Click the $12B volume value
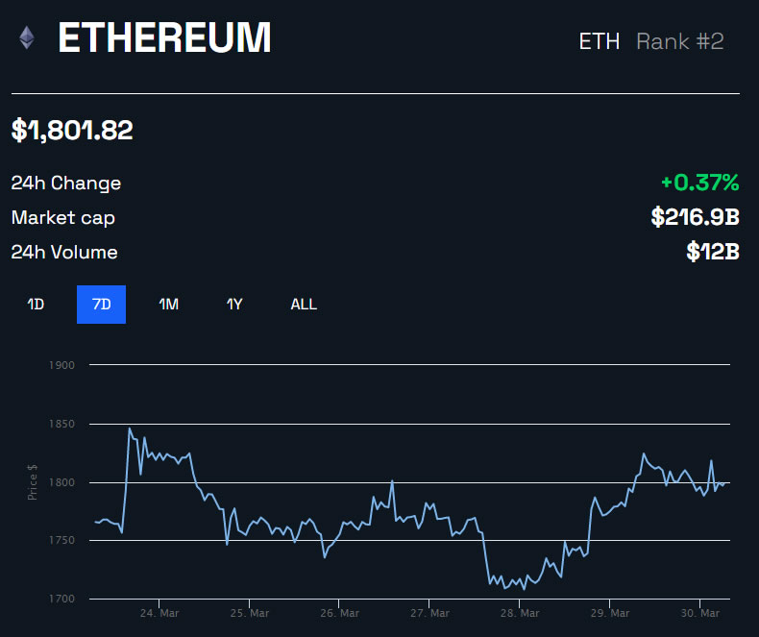 click(x=712, y=252)
